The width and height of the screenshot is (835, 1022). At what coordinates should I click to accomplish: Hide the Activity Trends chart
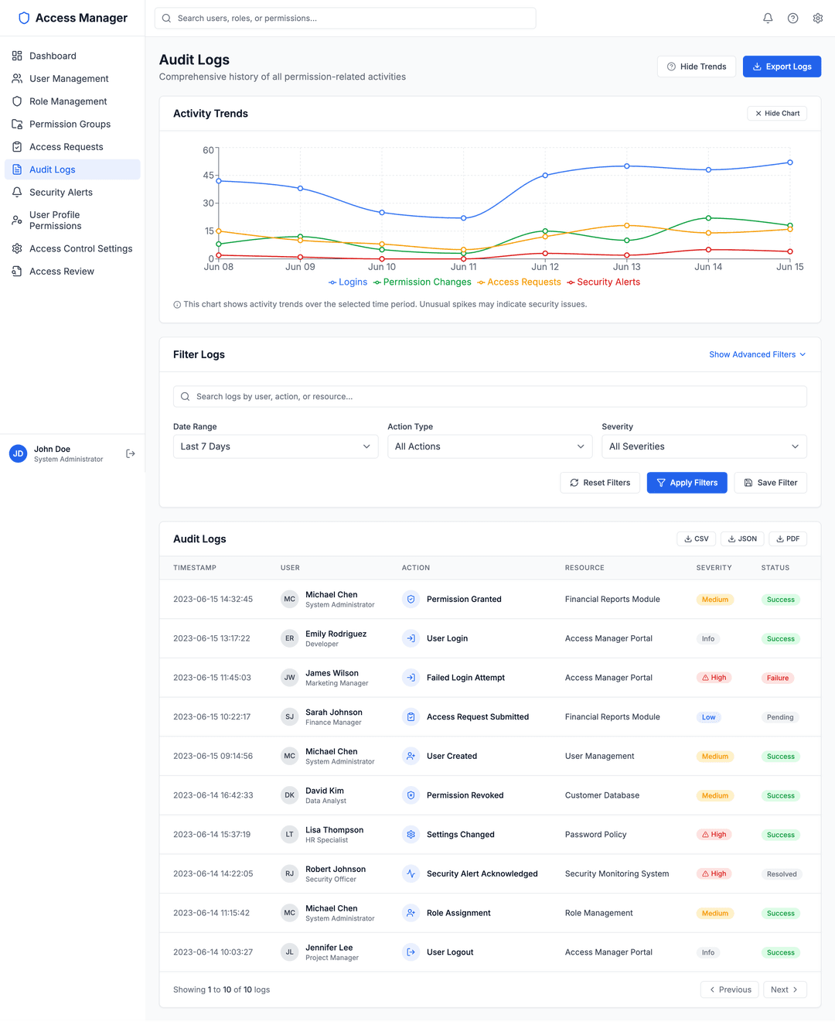coord(777,114)
